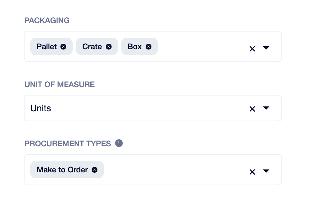
Task: Click the Pallet chip label
Action: [47, 47]
